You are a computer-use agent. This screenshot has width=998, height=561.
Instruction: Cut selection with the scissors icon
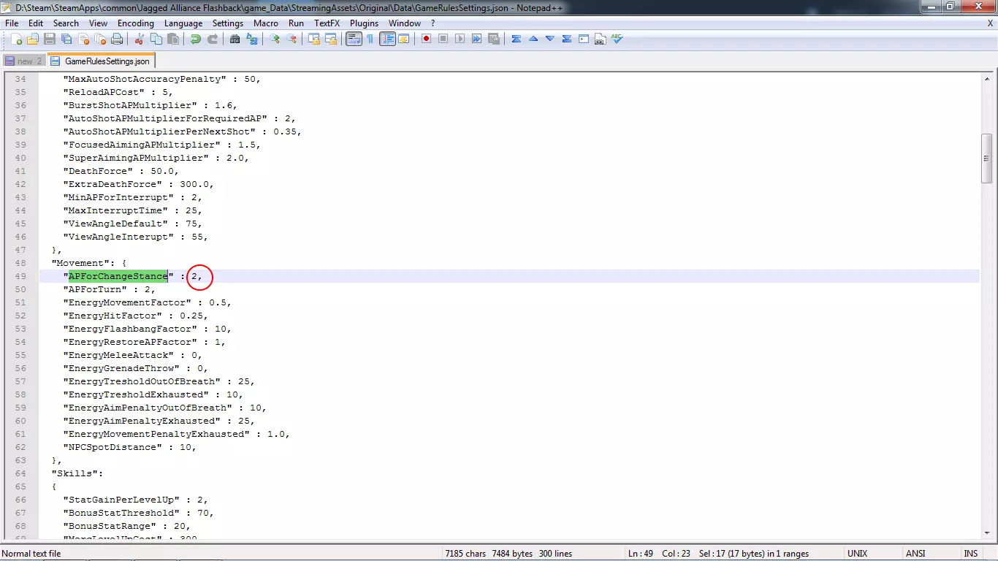click(x=140, y=39)
